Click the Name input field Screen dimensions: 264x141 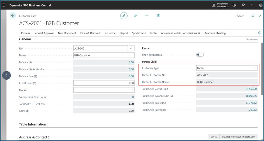[x=104, y=55]
